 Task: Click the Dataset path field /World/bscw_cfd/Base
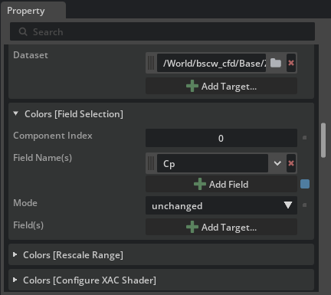point(211,63)
